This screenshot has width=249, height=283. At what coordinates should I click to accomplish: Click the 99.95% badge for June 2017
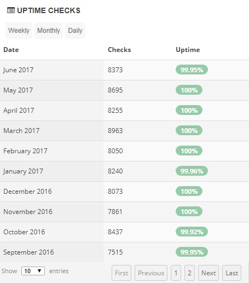[x=192, y=70]
